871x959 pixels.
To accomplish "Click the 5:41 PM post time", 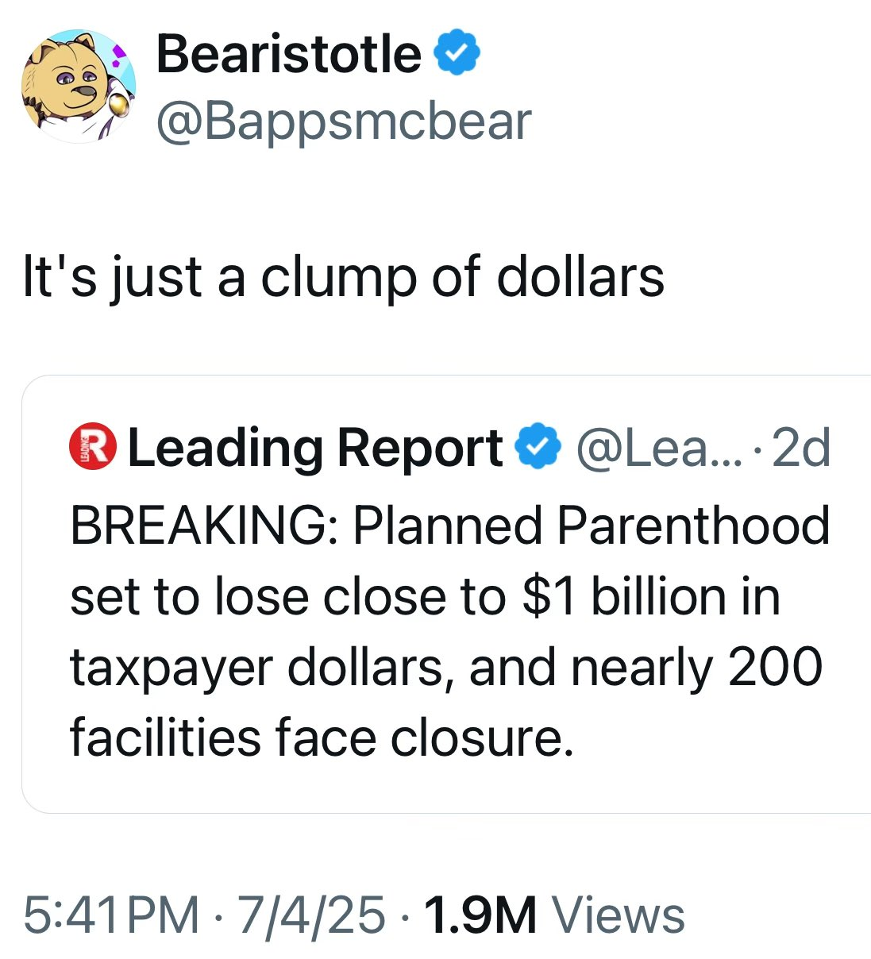I will (x=111, y=915).
